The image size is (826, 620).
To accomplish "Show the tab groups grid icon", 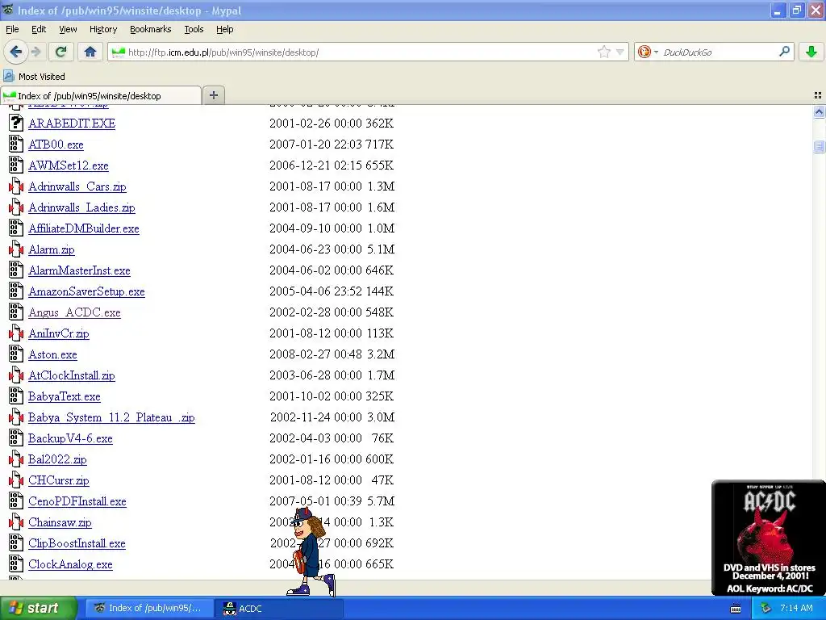I will 818,95.
